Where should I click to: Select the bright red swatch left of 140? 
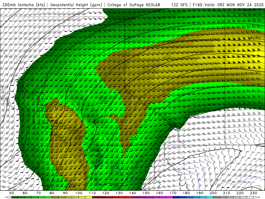[x=129, y=197]
